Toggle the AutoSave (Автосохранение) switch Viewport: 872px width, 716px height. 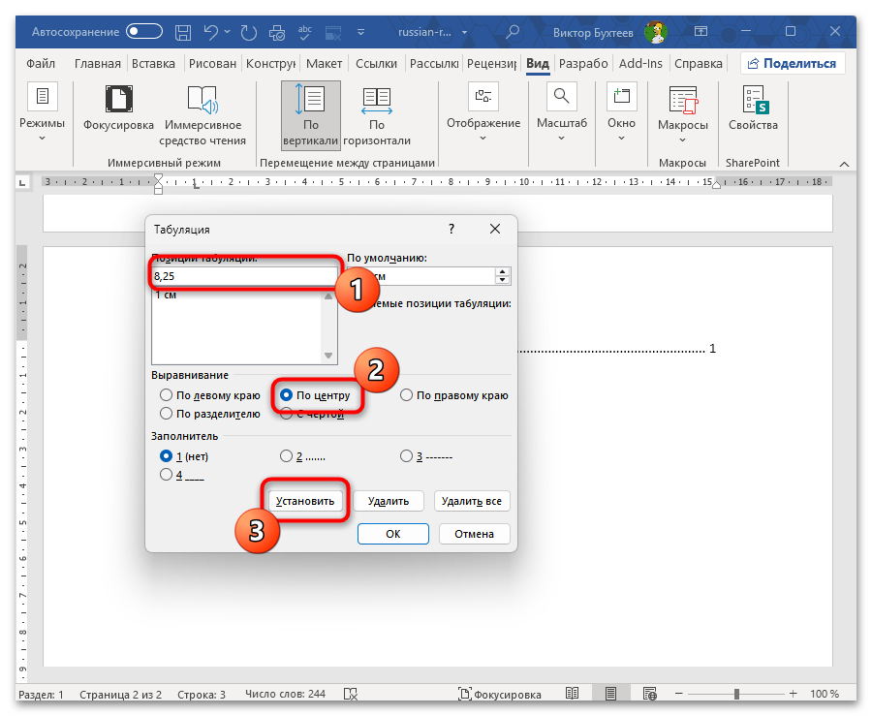point(144,32)
